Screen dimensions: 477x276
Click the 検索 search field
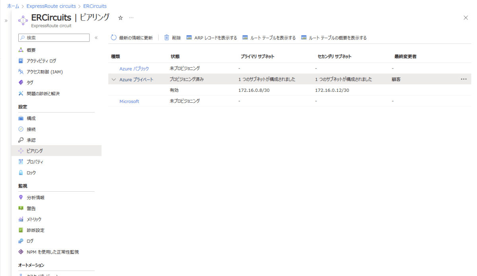click(54, 38)
